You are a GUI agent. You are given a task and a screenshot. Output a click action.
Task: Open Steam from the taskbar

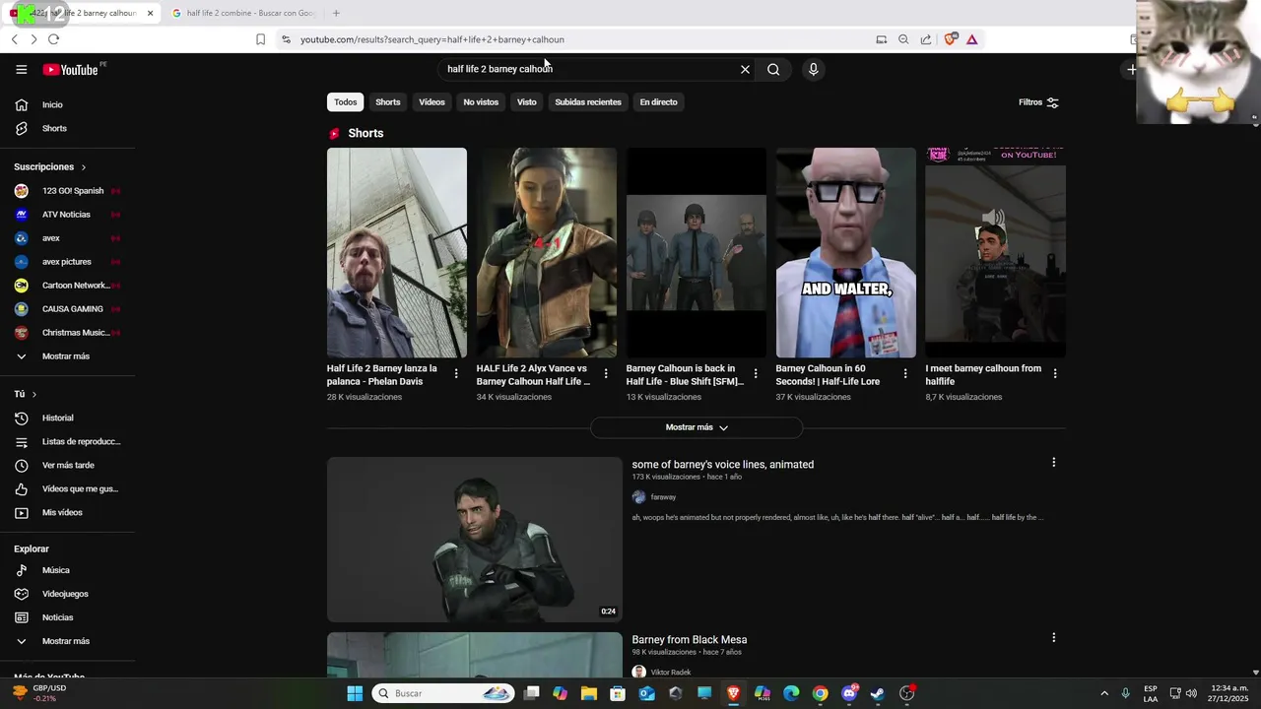[x=878, y=693]
